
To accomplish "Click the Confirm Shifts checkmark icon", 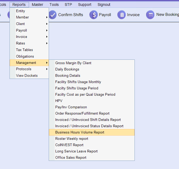I will tap(53, 15).
